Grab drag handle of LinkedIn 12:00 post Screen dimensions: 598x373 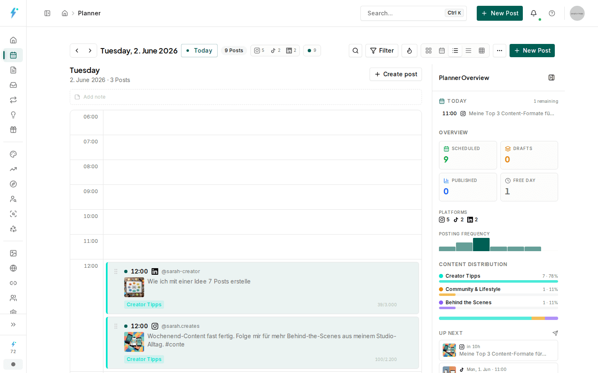pyautogui.click(x=116, y=271)
